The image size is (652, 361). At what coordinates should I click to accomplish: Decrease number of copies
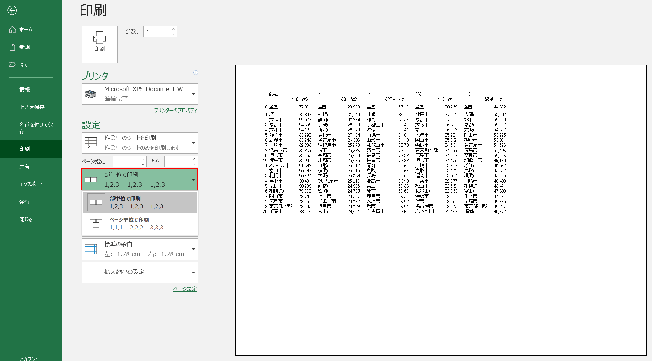[173, 34]
